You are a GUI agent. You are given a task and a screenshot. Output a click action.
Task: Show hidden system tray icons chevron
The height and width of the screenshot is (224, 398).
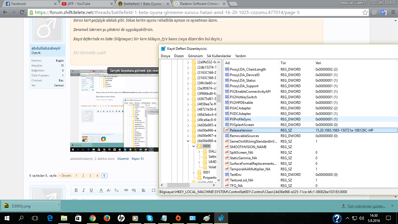pos(348,218)
